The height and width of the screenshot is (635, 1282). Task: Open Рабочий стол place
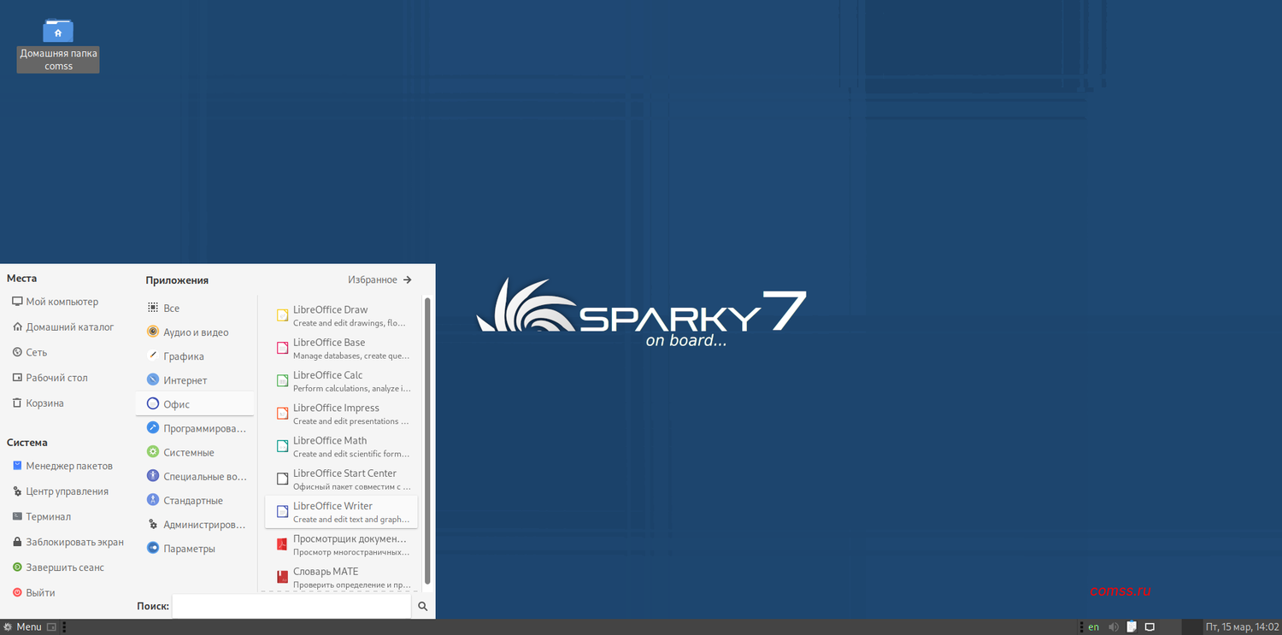pyautogui.click(x=50, y=378)
